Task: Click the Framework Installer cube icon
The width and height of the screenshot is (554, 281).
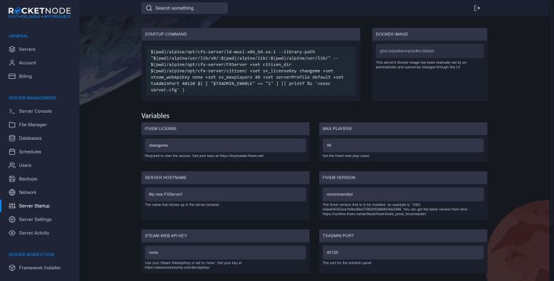Action: [12, 268]
